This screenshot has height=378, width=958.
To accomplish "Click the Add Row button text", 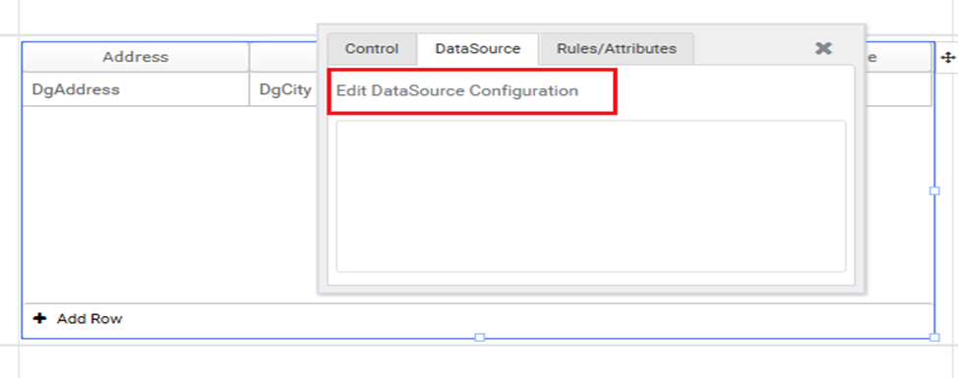I will (x=90, y=319).
